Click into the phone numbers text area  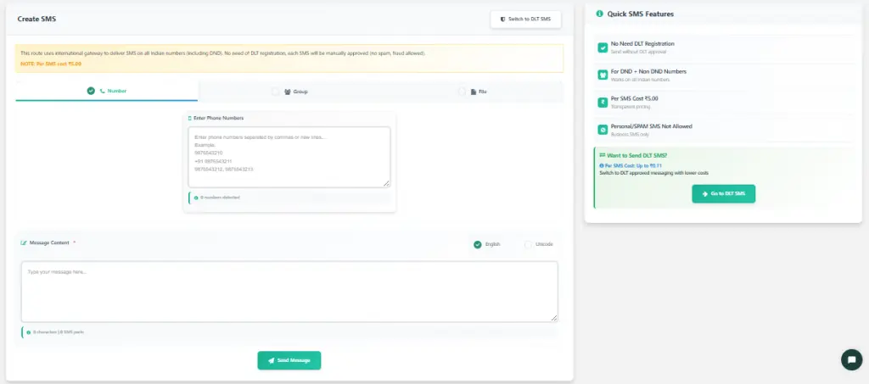(x=289, y=157)
